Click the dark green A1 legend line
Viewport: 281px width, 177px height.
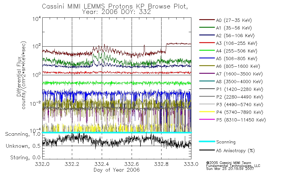click(x=207, y=27)
